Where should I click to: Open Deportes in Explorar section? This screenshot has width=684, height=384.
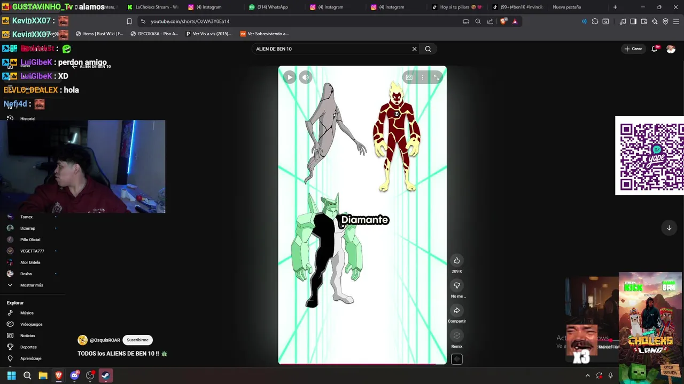(x=28, y=347)
